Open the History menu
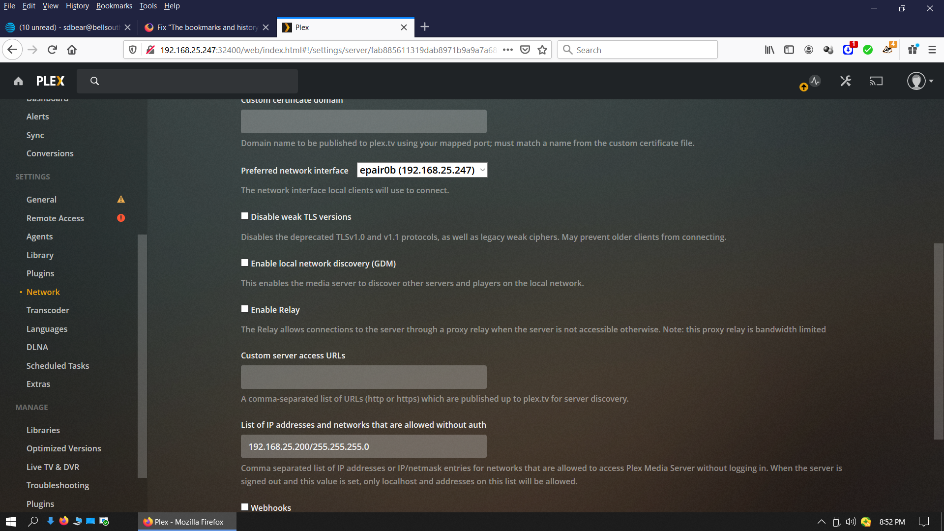 coord(77,6)
